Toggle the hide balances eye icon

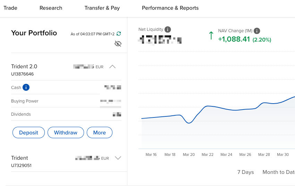(x=118, y=43)
